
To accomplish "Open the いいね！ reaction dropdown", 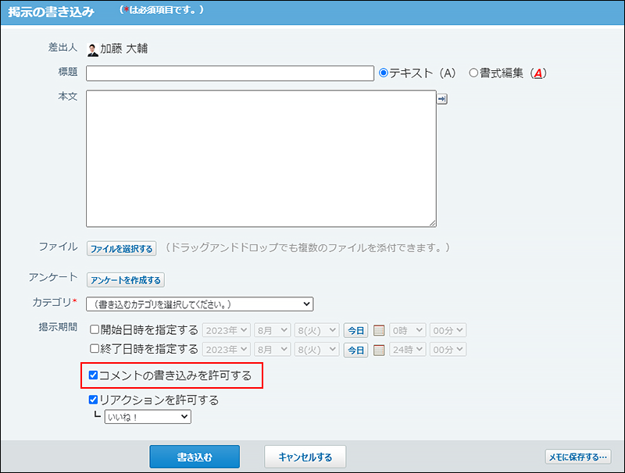I will tap(148, 417).
